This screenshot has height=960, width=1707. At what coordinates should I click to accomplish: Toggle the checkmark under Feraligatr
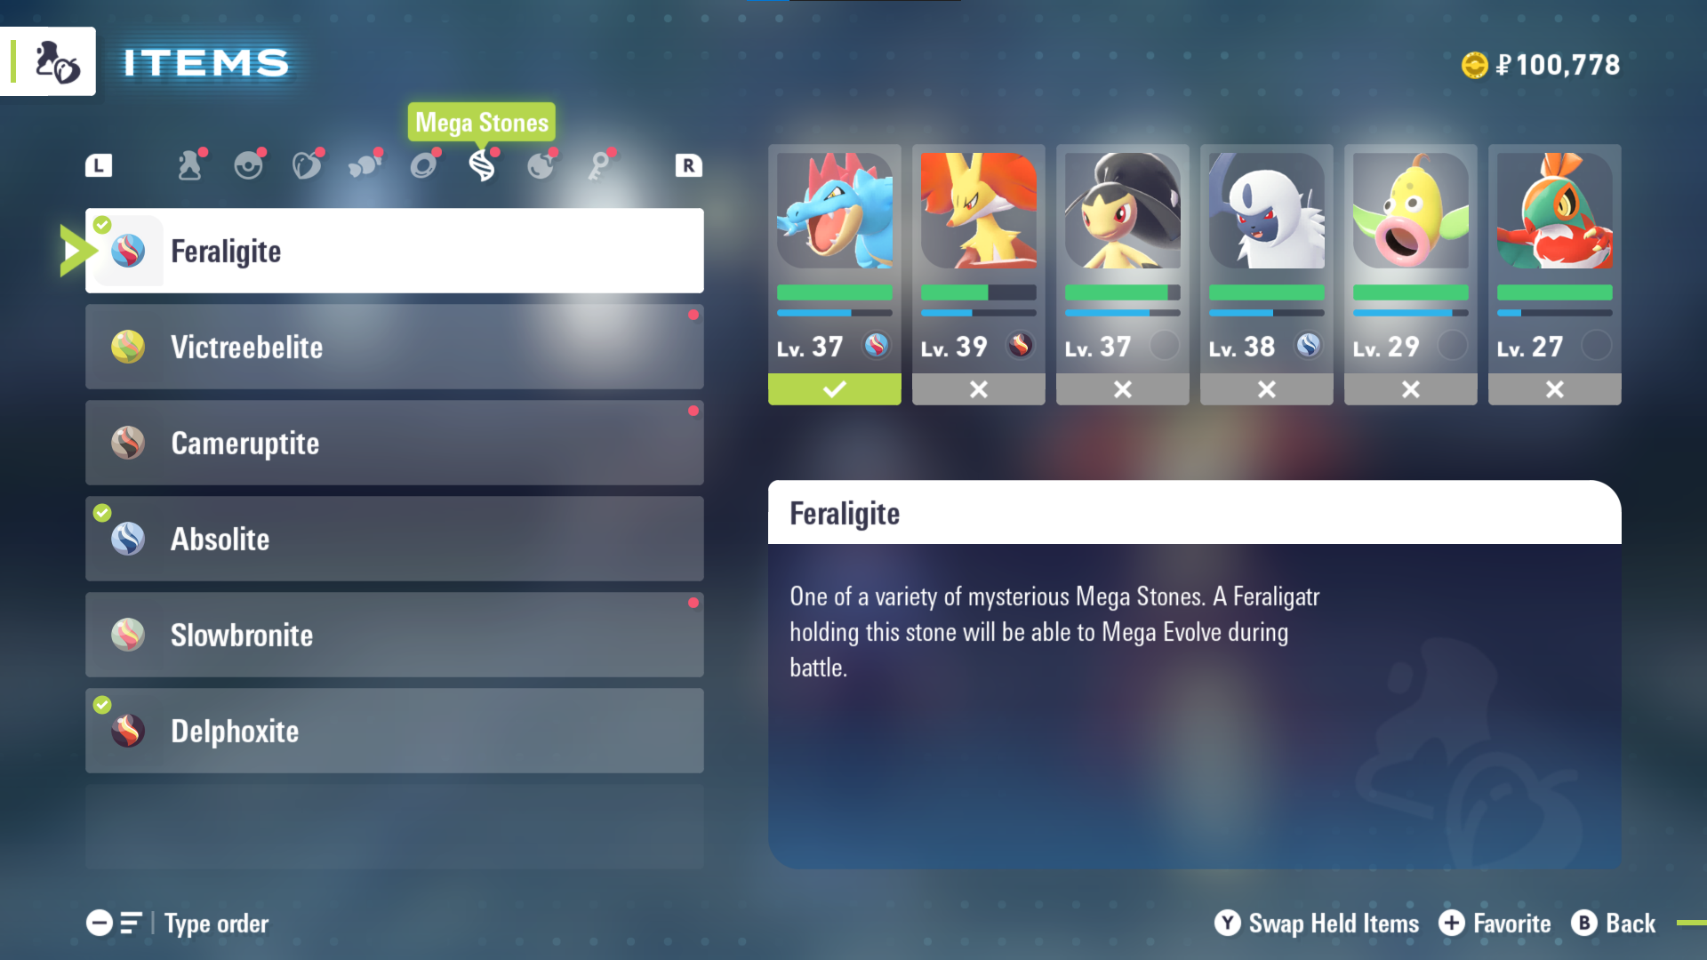tap(834, 389)
